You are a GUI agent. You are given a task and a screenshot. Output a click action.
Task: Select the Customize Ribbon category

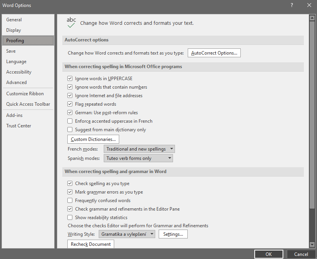pos(25,94)
